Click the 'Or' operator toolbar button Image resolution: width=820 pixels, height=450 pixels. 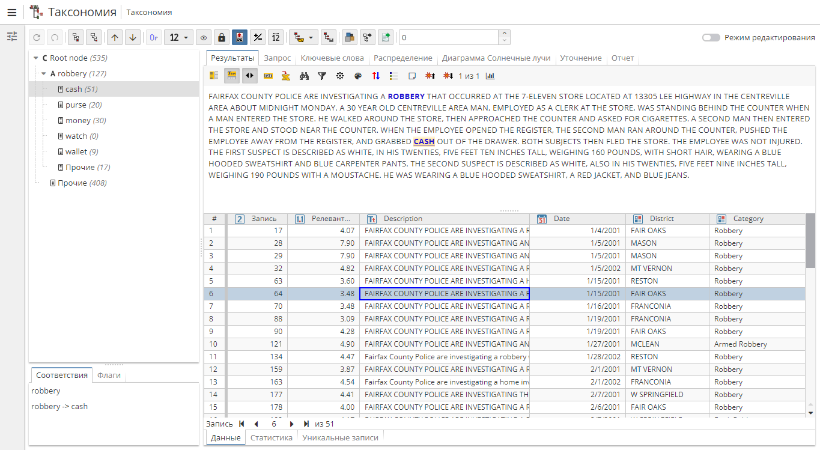coord(154,38)
